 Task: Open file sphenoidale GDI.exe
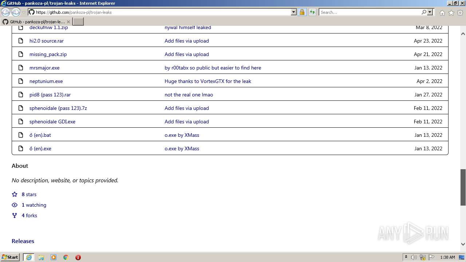tap(52, 122)
